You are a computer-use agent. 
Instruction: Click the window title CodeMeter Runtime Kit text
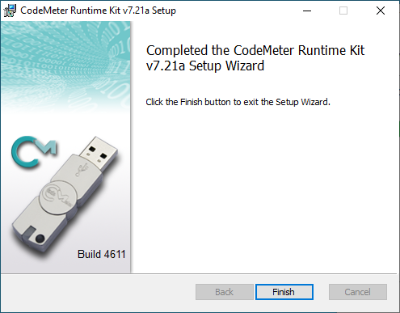(x=98, y=11)
